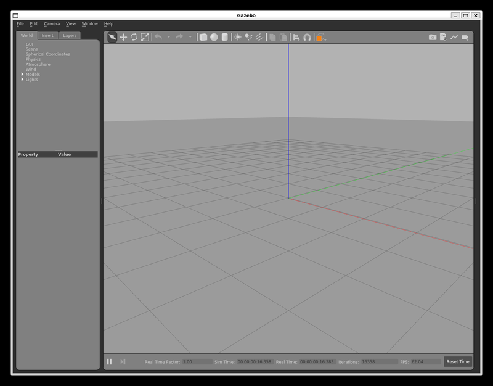
Task: Click the Real Time Factor value field
Action: pyautogui.click(x=197, y=361)
